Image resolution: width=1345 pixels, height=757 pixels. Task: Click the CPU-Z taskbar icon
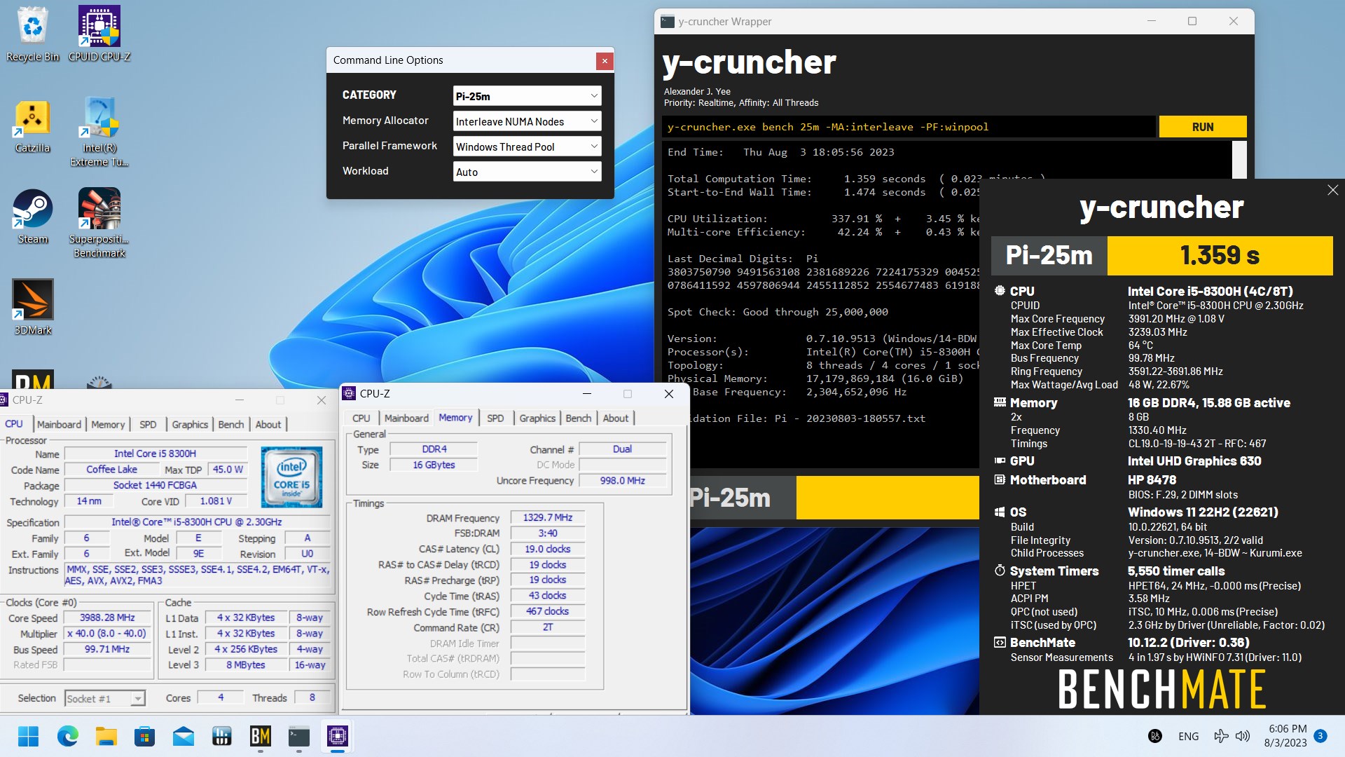[338, 736]
